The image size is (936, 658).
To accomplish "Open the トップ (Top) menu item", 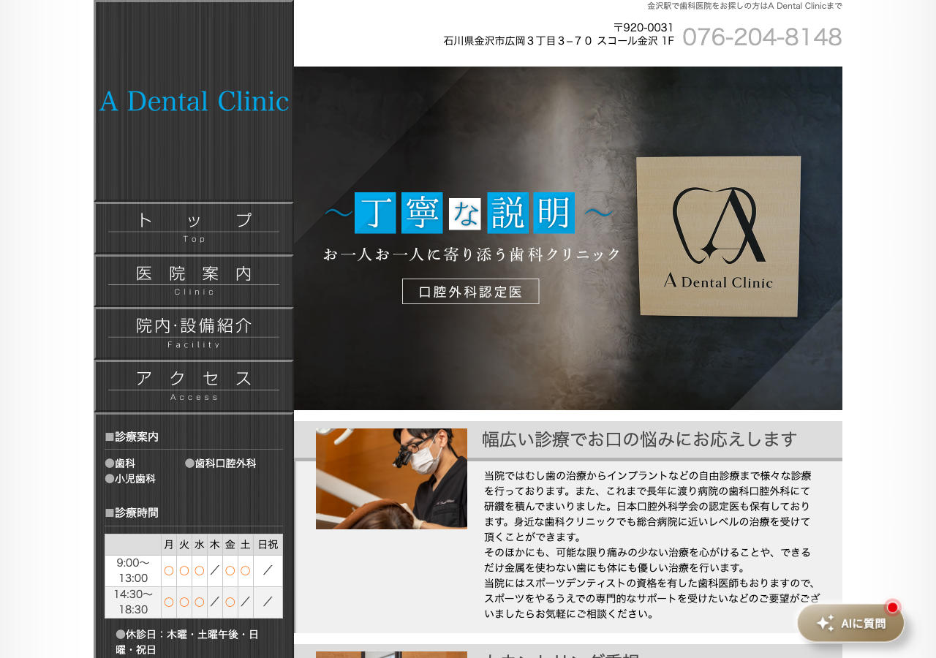I will pyautogui.click(x=194, y=228).
